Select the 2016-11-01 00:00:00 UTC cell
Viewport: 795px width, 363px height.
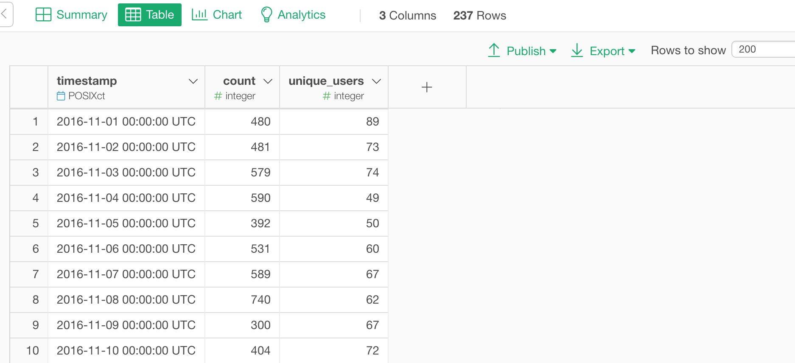(x=126, y=122)
